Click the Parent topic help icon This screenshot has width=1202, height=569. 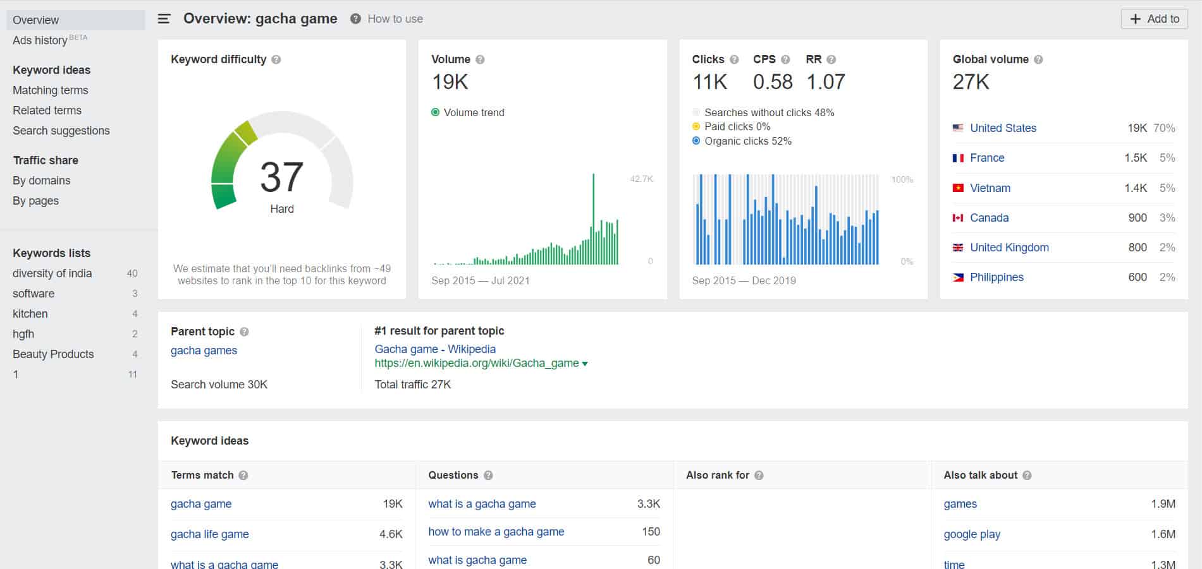[x=244, y=332]
